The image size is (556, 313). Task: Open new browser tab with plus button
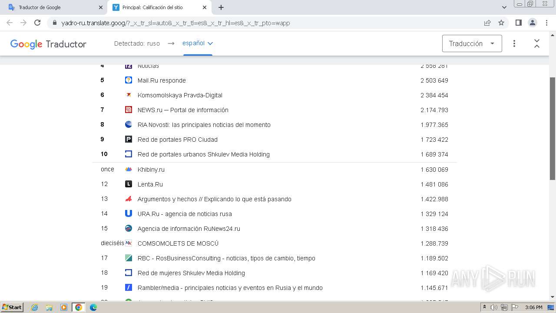click(x=221, y=7)
